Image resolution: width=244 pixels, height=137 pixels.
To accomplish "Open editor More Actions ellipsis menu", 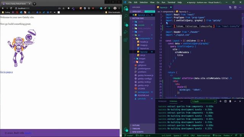I will tap(240, 7).
